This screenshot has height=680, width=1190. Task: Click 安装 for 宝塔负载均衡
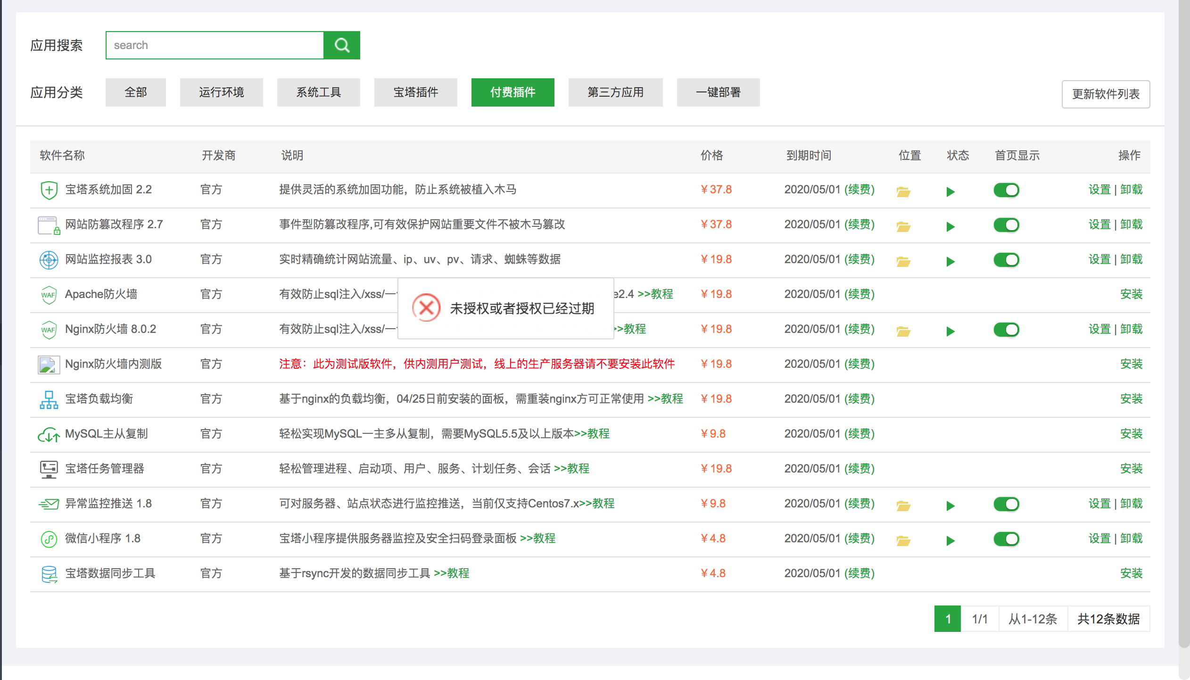[x=1132, y=399]
